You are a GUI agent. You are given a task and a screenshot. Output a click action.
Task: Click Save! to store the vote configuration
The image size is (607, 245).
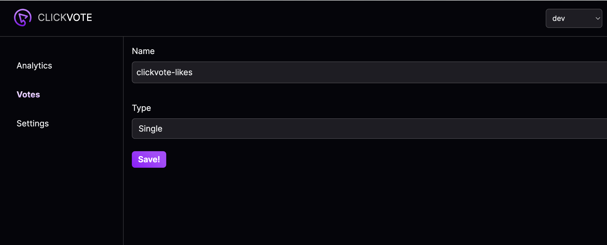coord(149,159)
